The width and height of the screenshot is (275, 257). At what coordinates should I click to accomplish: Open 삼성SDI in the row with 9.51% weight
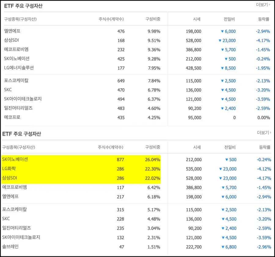coord(11,40)
